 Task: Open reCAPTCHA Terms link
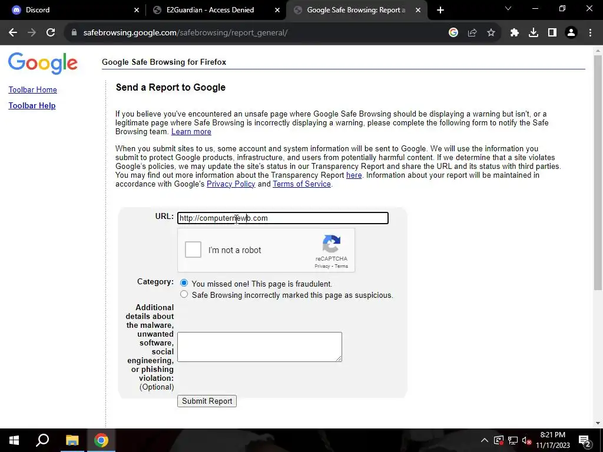click(341, 266)
